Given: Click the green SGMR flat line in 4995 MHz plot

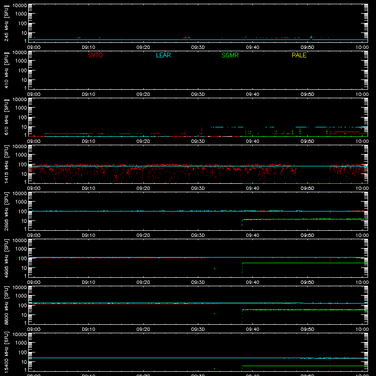Looking at the screenshot, I should [305, 263].
